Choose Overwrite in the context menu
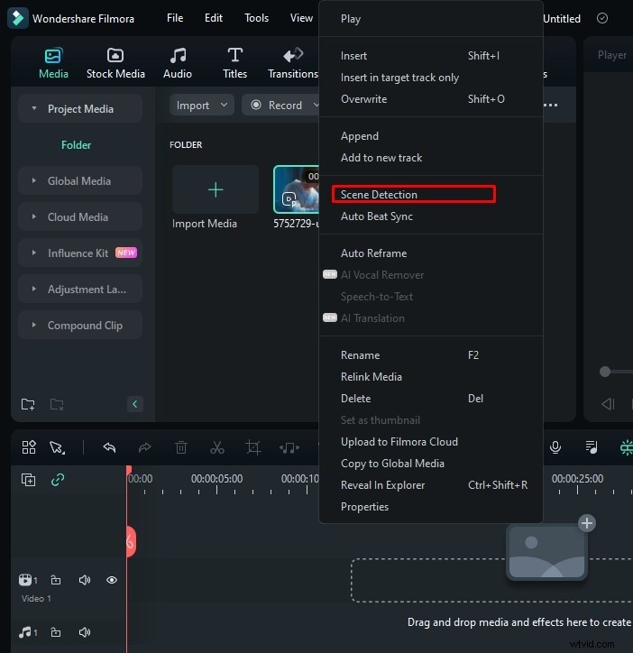Image resolution: width=633 pixels, height=653 pixels. pyautogui.click(x=431, y=98)
